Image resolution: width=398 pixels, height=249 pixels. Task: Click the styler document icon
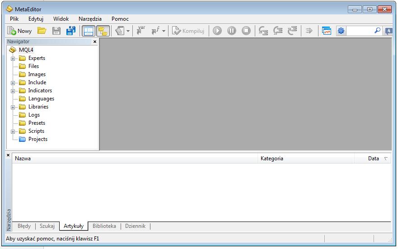click(120, 31)
